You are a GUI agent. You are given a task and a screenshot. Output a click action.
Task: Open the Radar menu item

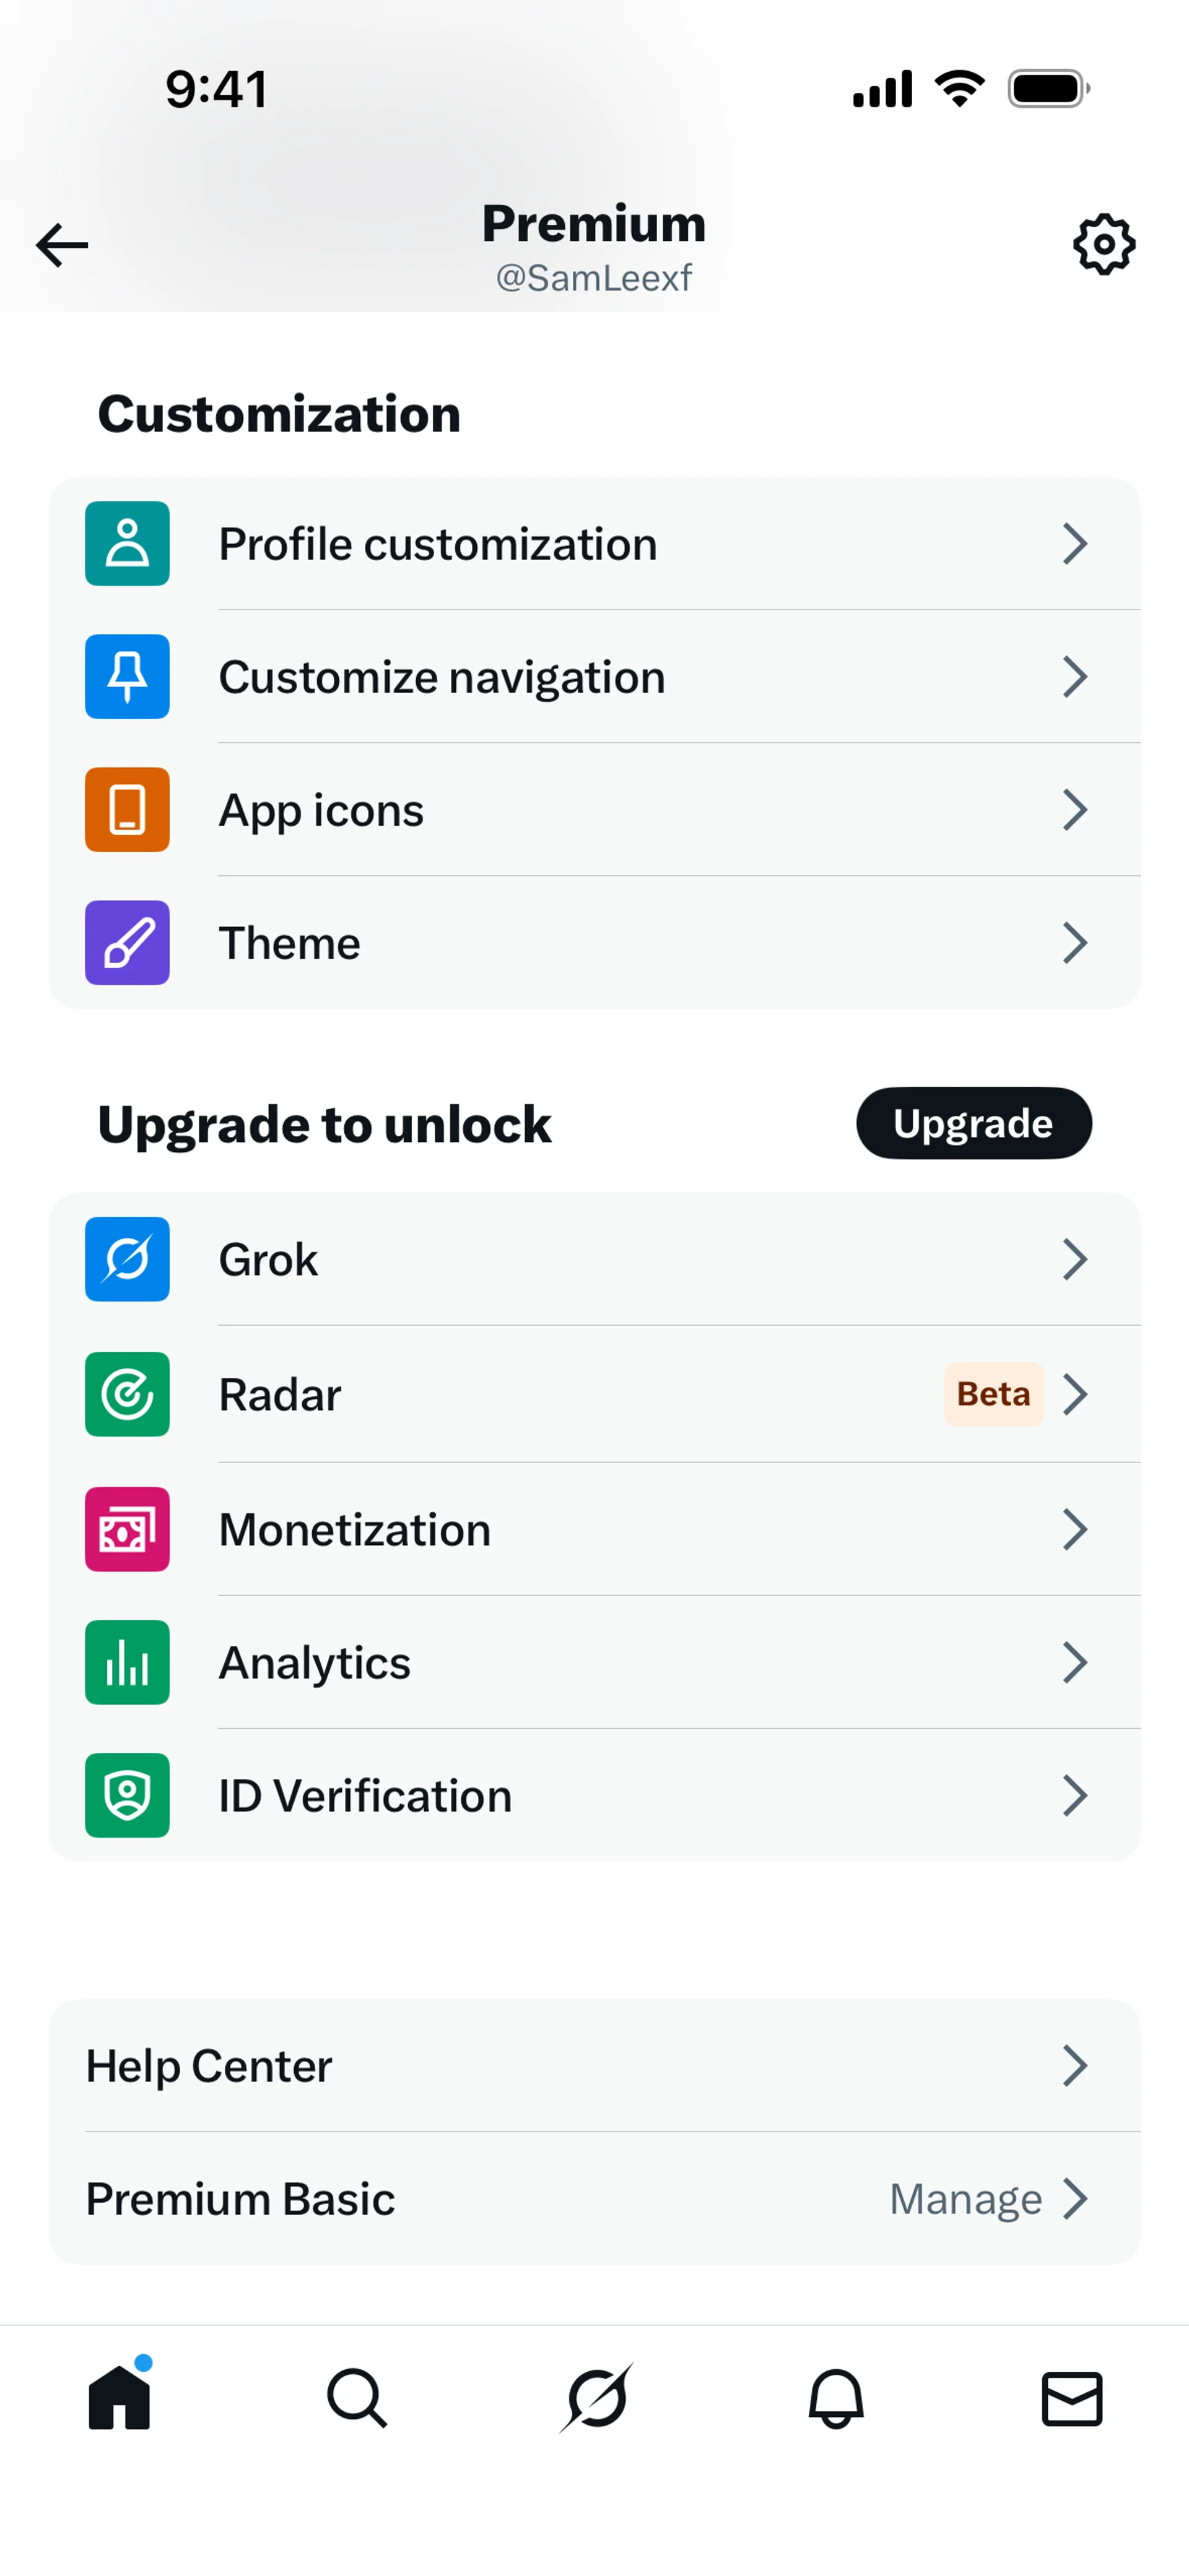point(594,1394)
